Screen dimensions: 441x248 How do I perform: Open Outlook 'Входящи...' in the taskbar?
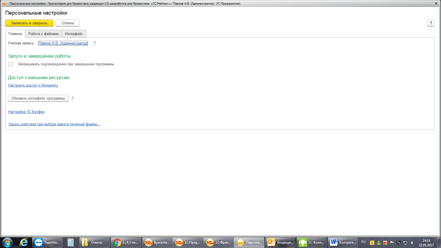click(281, 242)
